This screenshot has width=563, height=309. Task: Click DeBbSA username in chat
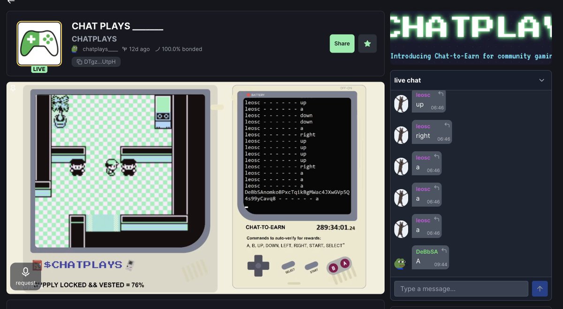coord(427,252)
